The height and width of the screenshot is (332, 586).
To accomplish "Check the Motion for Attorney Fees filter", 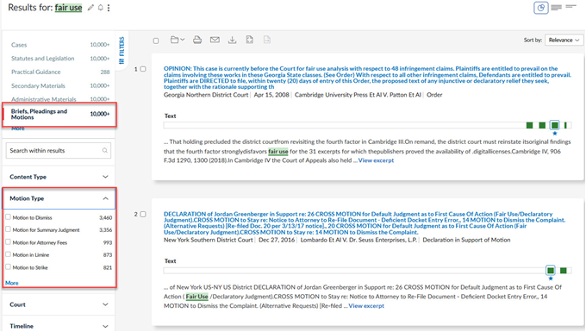I will [9, 242].
